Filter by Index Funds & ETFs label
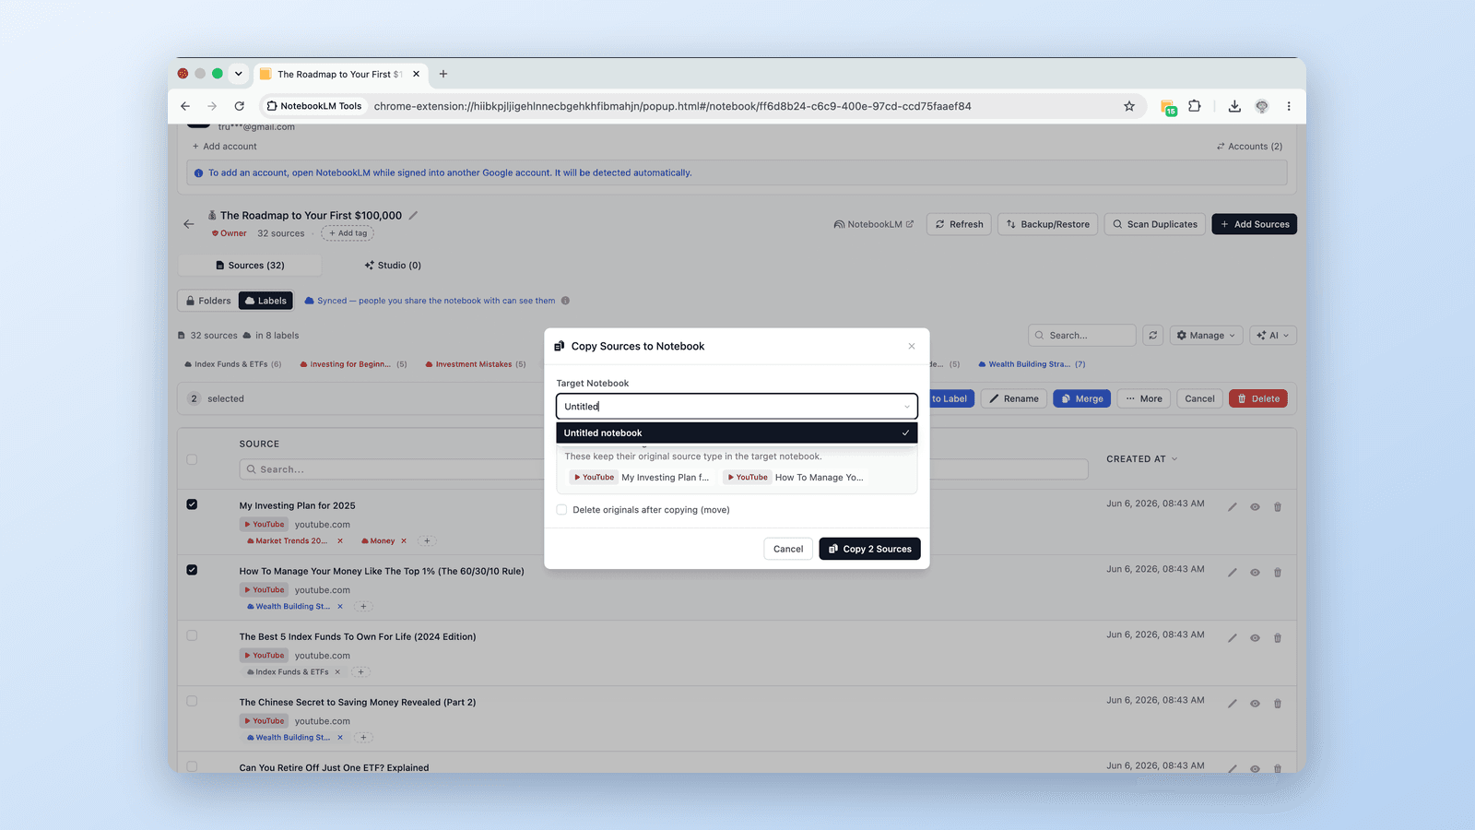 point(233,364)
